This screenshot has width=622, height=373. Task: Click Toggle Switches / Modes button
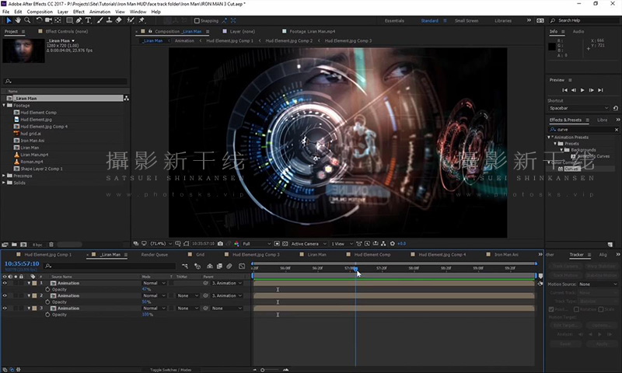point(170,370)
